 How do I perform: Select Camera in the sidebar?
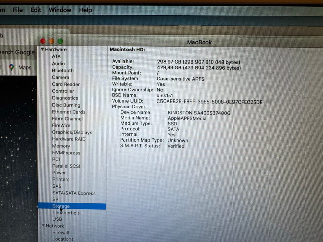61,77
